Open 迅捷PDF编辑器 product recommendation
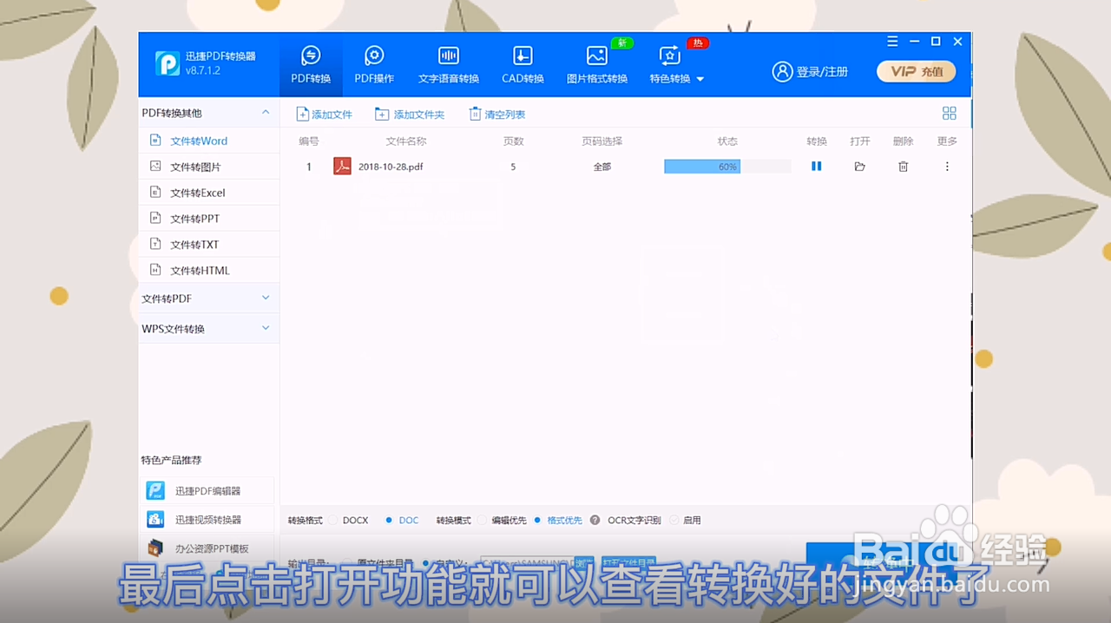 [207, 490]
